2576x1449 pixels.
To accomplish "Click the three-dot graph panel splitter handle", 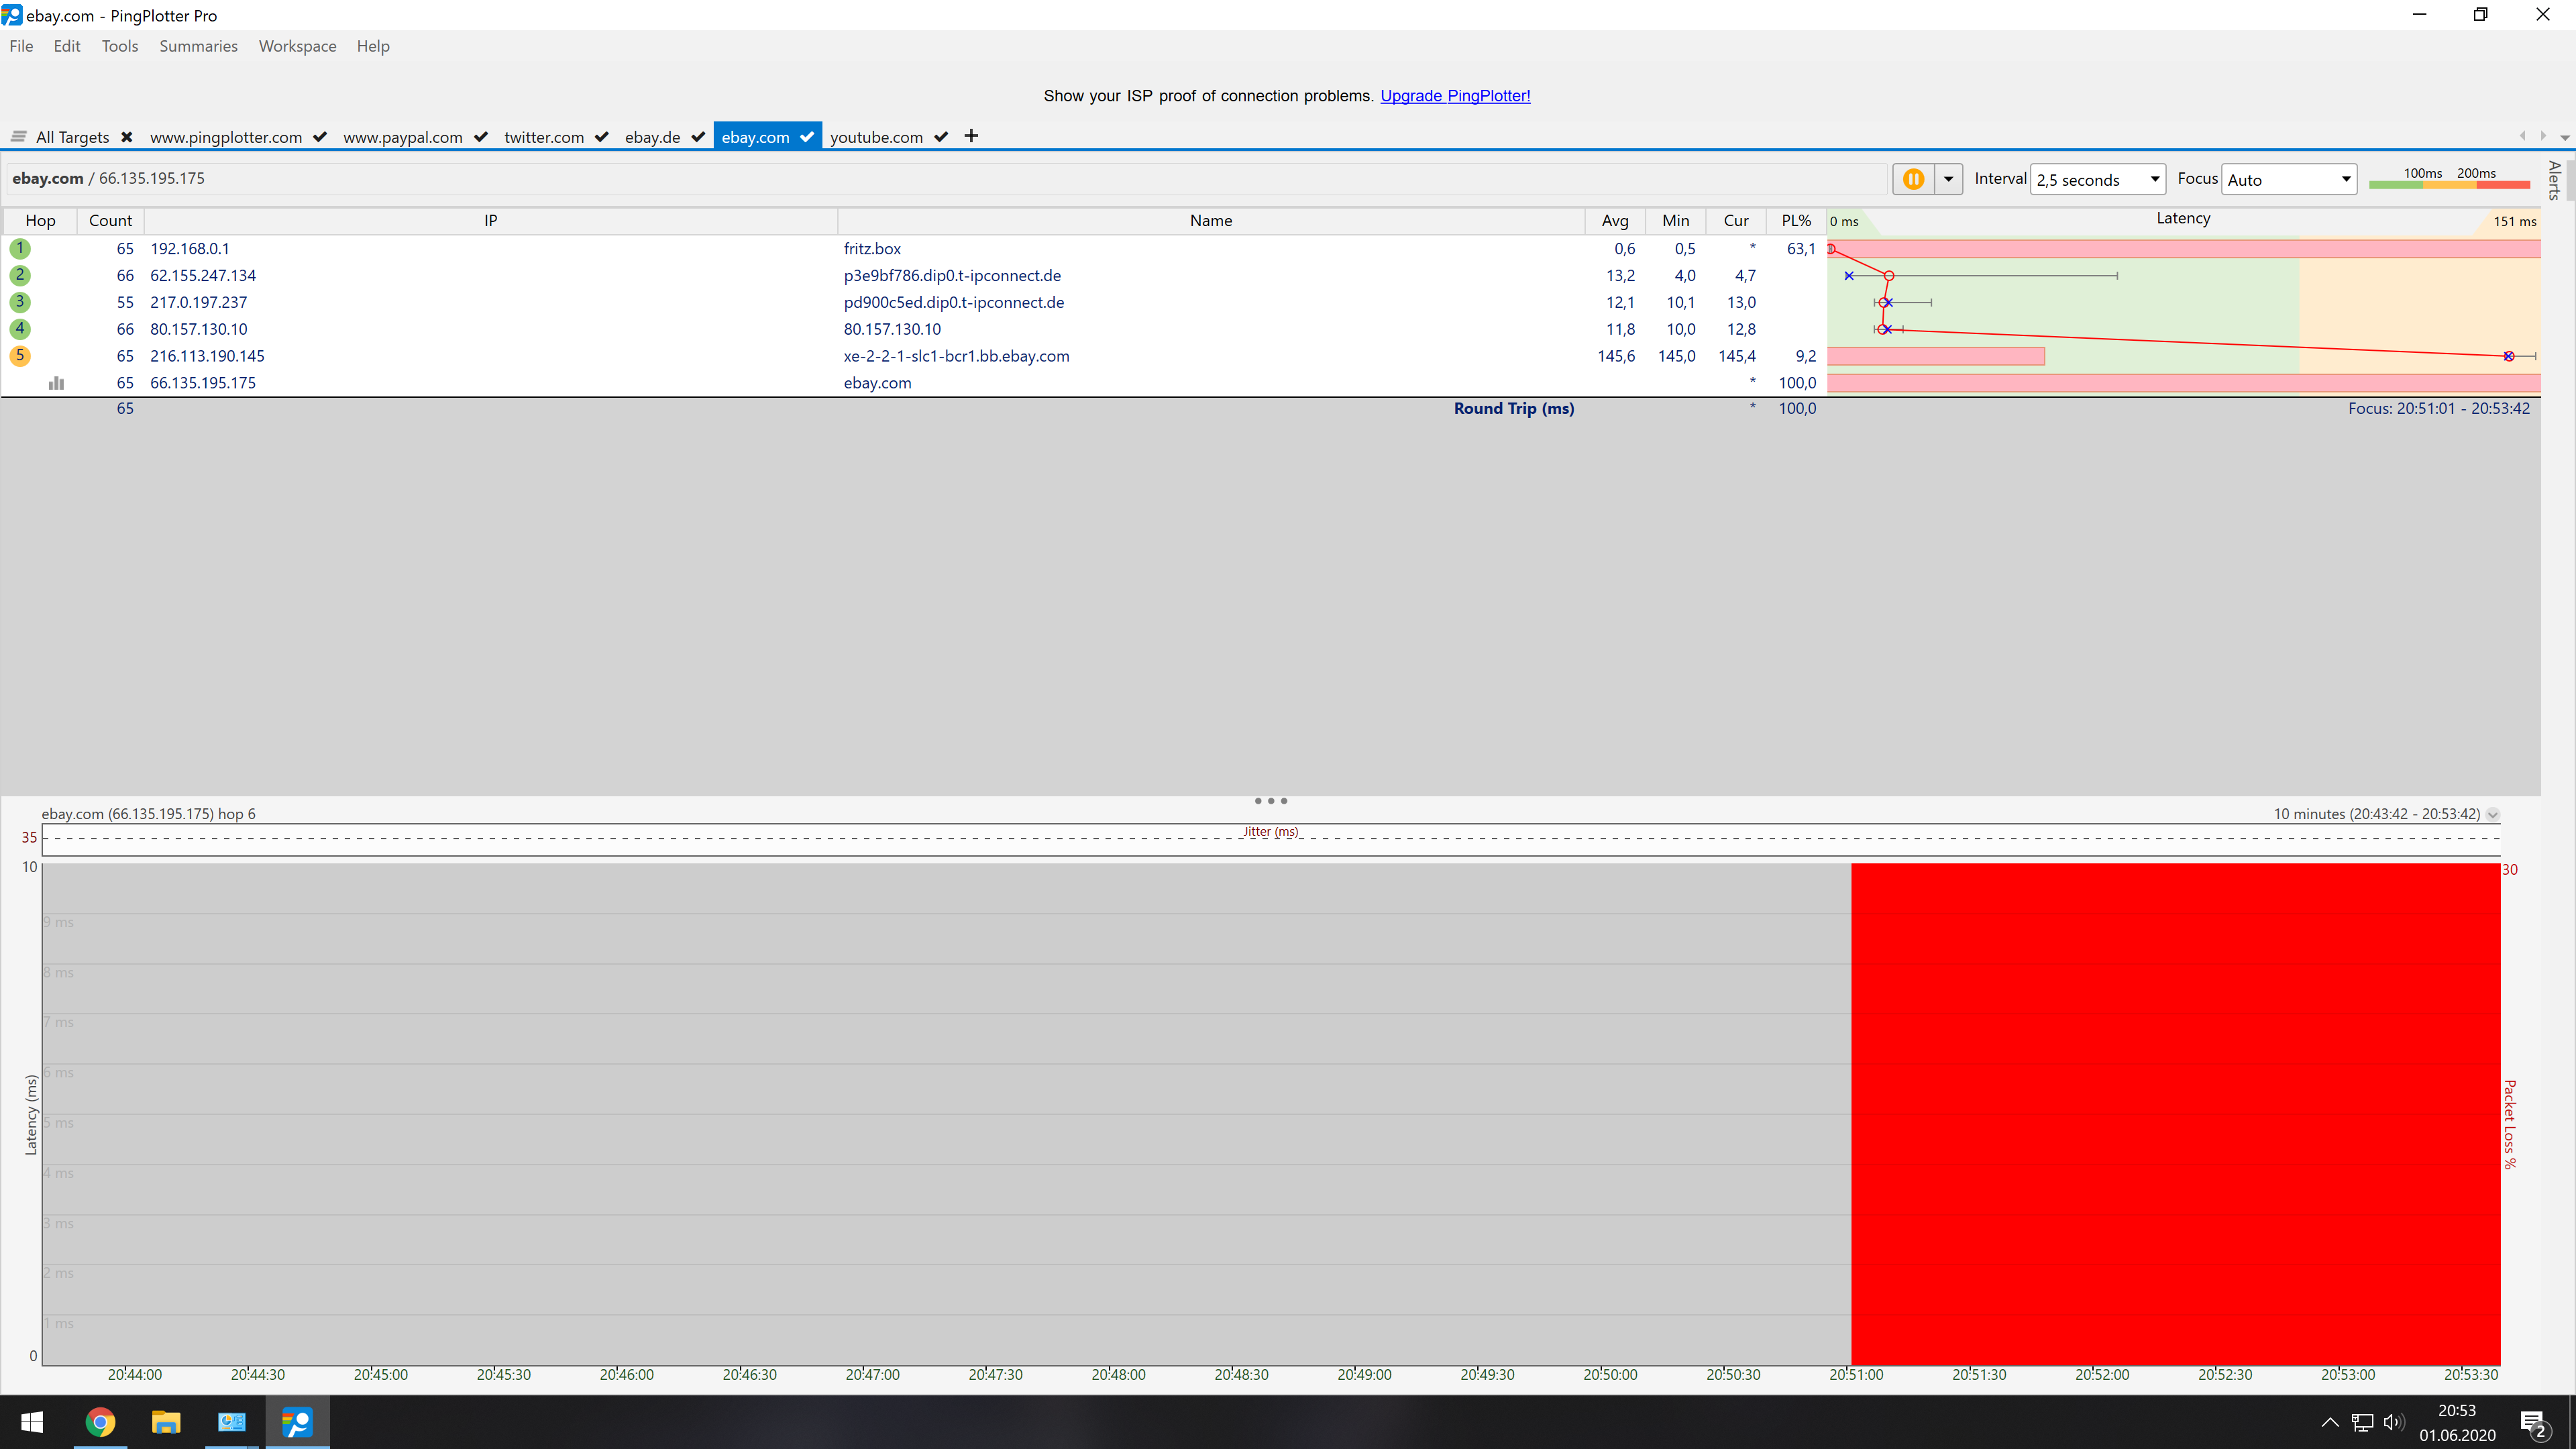I will point(1270,801).
